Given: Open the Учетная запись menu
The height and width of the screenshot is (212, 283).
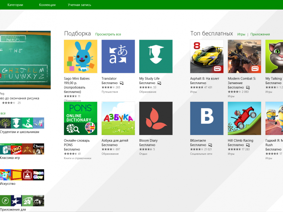Looking at the screenshot, I should pos(79,5).
